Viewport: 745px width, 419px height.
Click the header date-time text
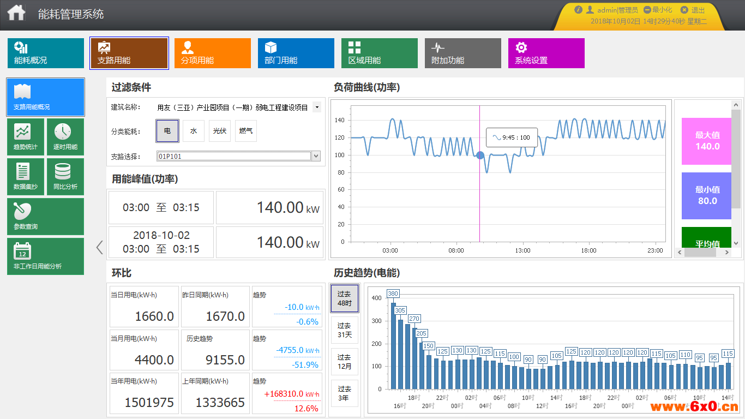[x=648, y=21]
